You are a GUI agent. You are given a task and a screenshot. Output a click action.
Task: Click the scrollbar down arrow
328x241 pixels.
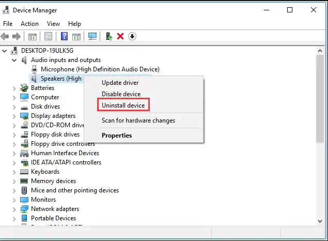[320, 221]
